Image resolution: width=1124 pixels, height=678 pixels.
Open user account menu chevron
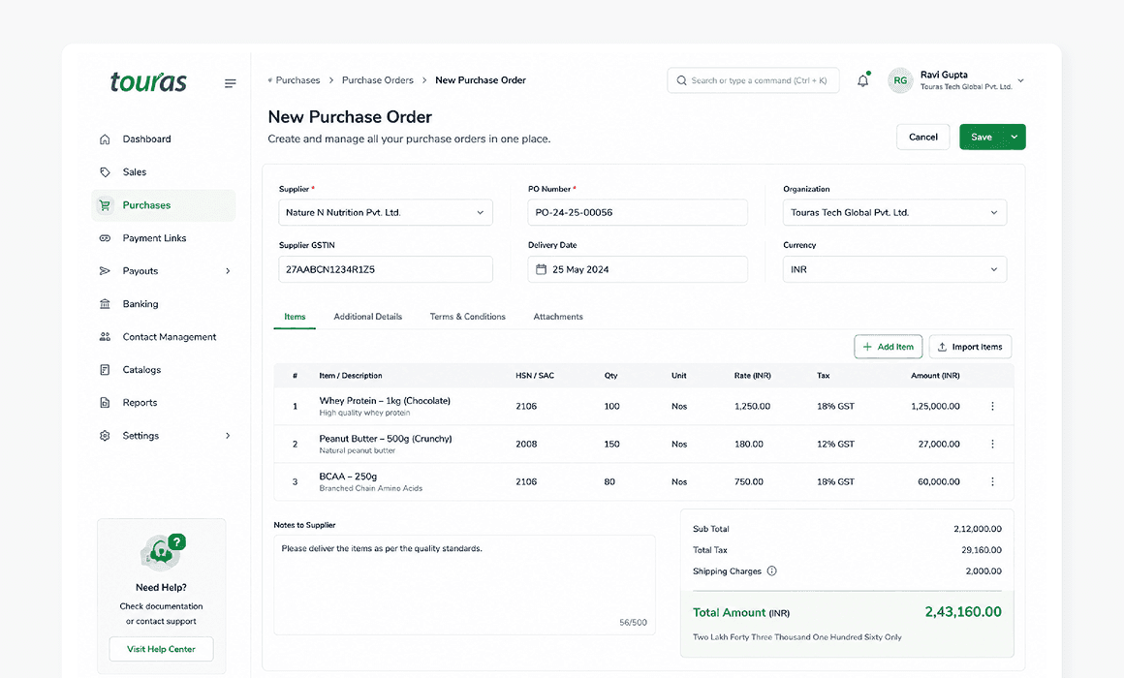pyautogui.click(x=1020, y=80)
